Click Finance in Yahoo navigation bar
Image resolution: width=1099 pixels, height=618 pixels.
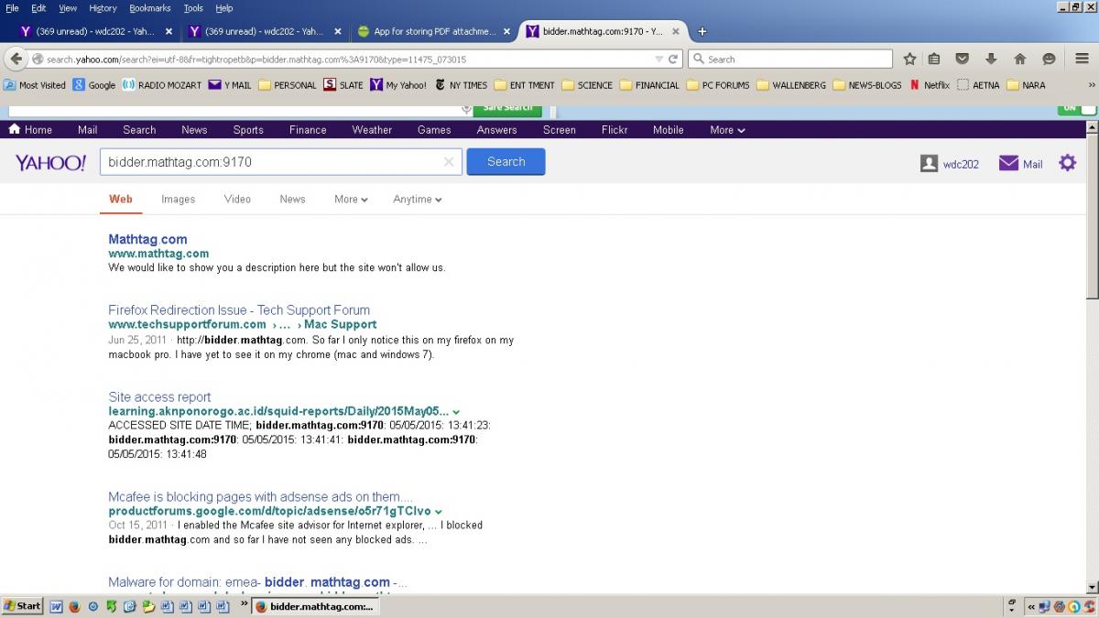(x=308, y=130)
